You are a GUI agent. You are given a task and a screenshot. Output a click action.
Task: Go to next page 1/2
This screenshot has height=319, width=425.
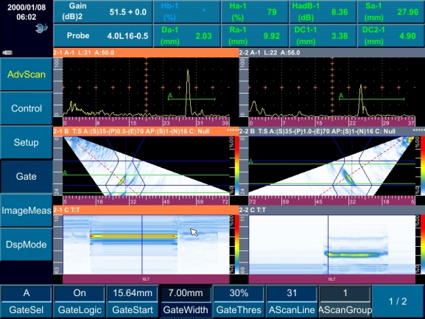click(398, 301)
